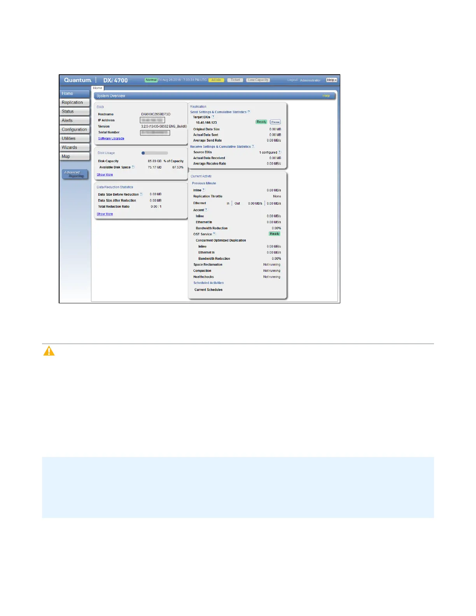476x616 pixels.
Task: Click the Compaction 'Not running' status
Action: coord(272,271)
